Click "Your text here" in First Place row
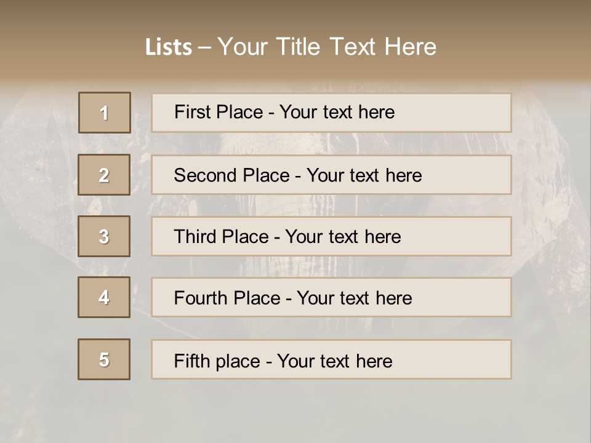 pyautogui.click(x=337, y=112)
